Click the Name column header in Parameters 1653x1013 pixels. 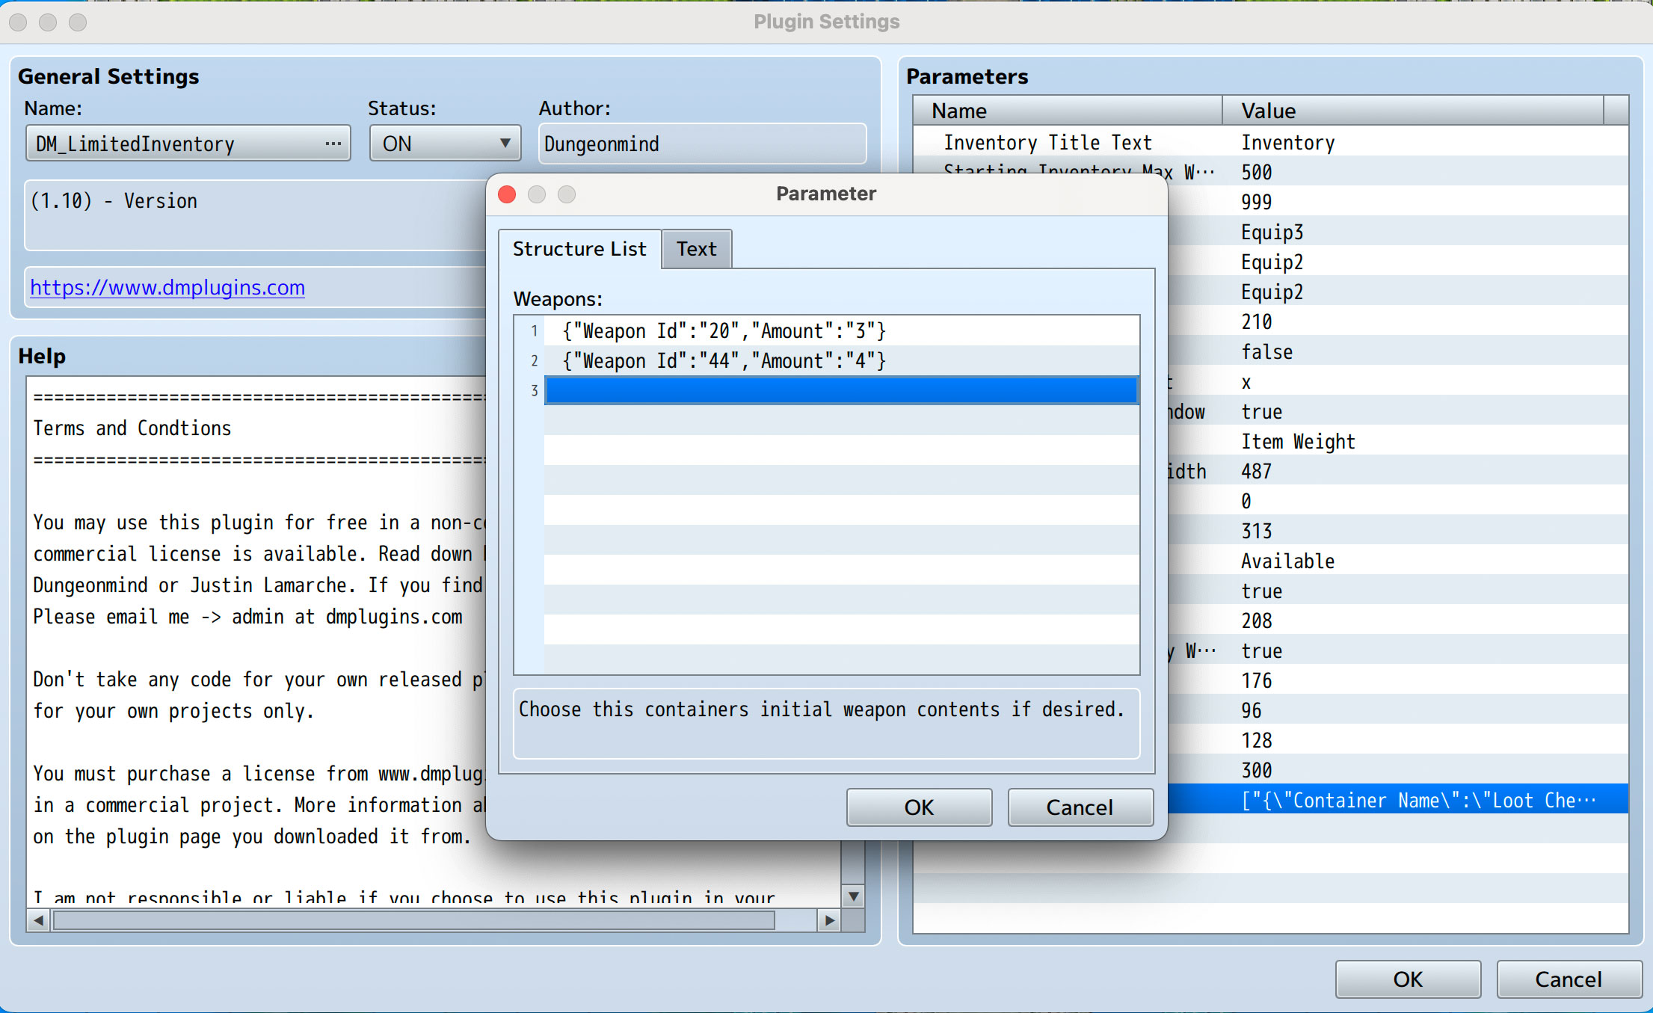pyautogui.click(x=1068, y=111)
